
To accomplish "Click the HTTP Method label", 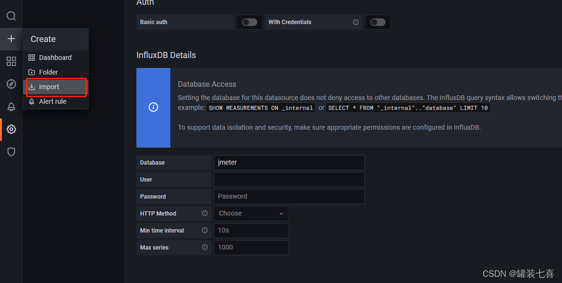I will coord(158,214).
